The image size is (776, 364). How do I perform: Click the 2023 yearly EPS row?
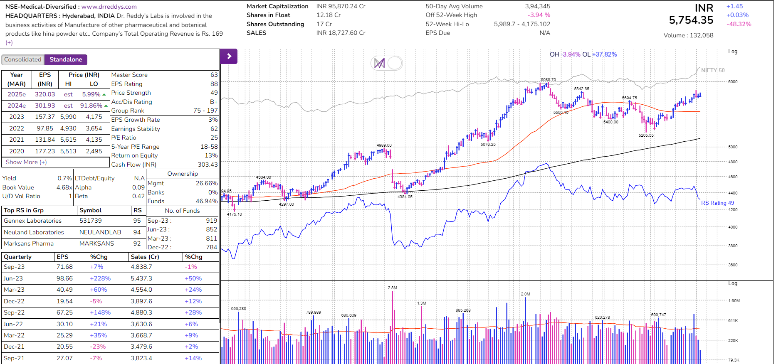pyautogui.click(x=55, y=117)
